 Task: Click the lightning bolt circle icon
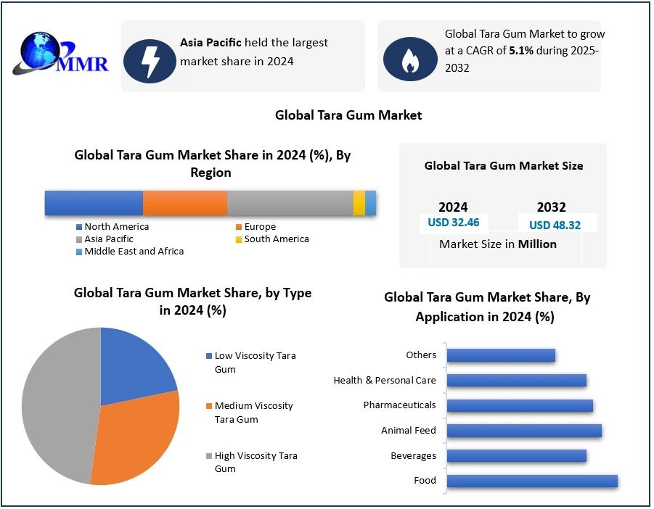point(150,59)
